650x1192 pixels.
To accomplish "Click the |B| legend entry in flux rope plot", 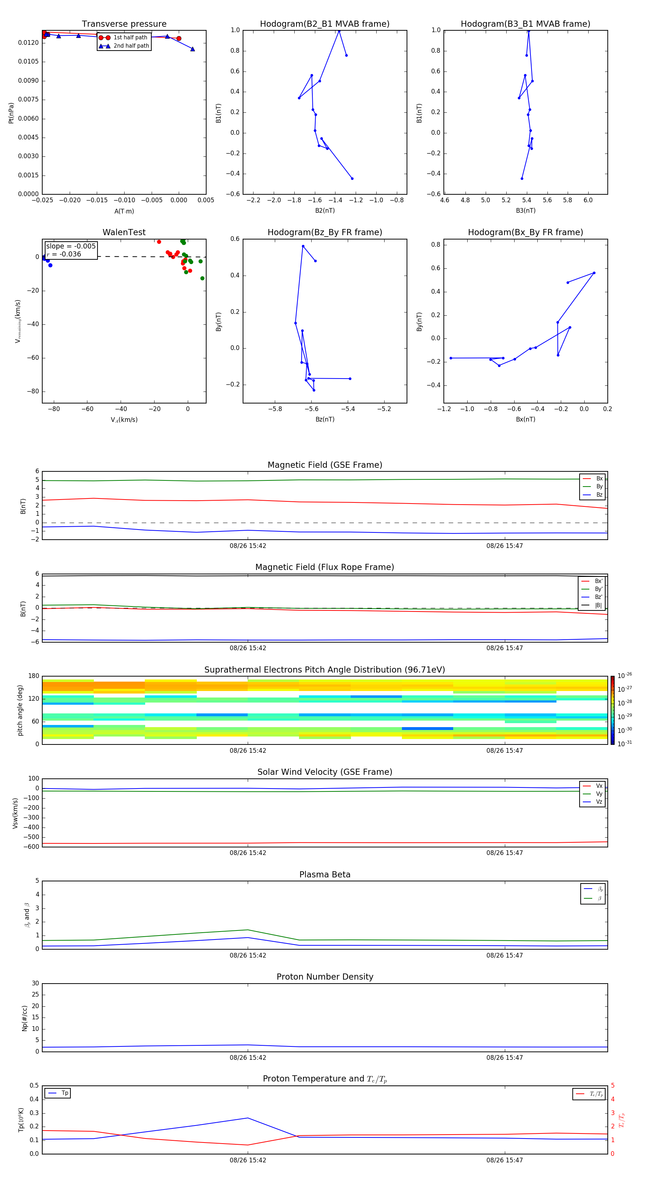I will point(592,605).
